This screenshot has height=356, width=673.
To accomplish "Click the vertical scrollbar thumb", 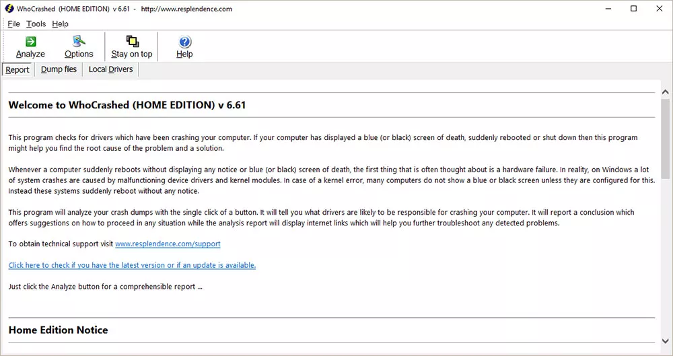I will [666, 138].
